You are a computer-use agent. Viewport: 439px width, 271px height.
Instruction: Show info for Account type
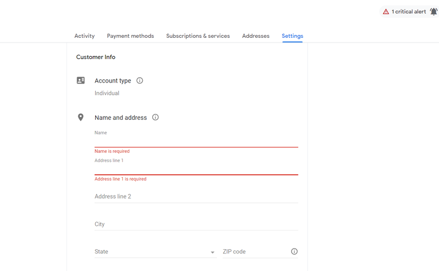[x=139, y=81]
